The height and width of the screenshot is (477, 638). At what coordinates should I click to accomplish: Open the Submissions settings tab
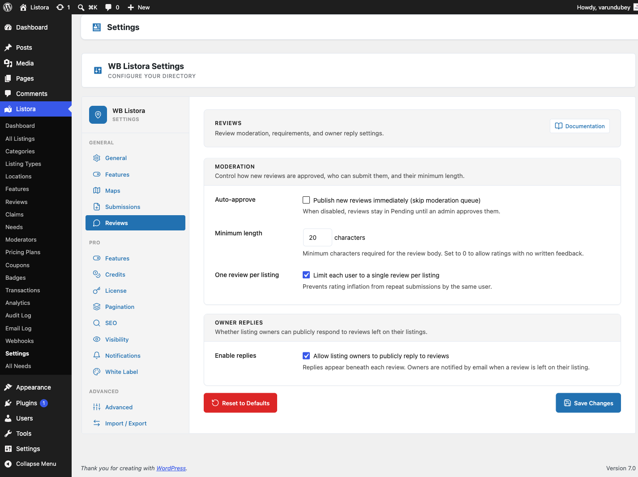coord(135,207)
